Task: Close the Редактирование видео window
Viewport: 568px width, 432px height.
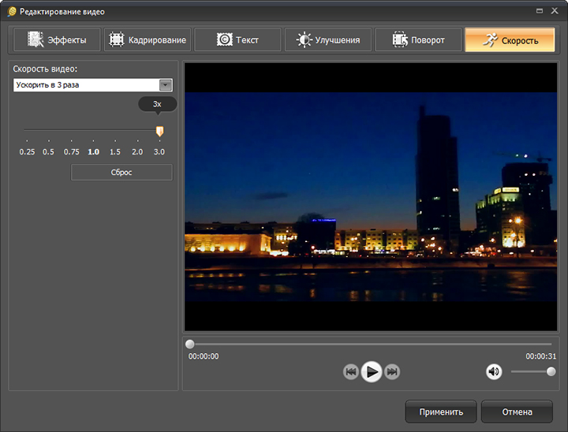Action: [555, 11]
